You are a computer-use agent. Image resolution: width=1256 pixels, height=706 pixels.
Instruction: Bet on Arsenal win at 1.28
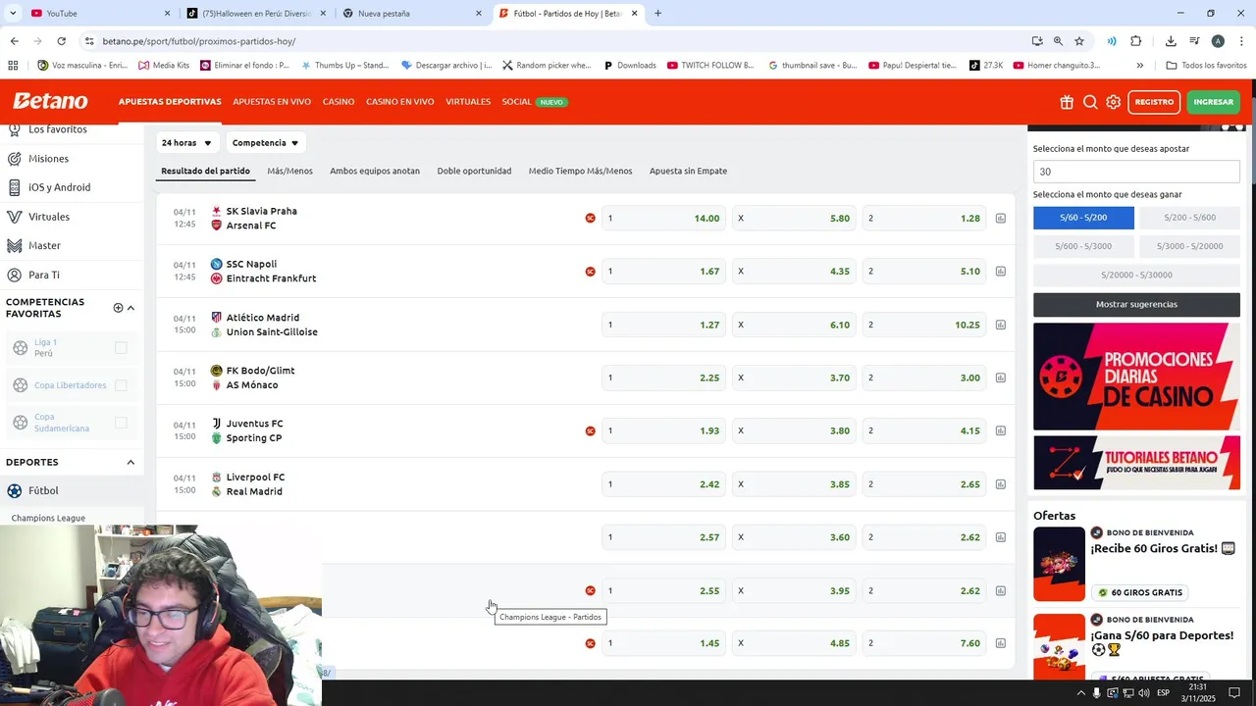pyautogui.click(x=924, y=219)
